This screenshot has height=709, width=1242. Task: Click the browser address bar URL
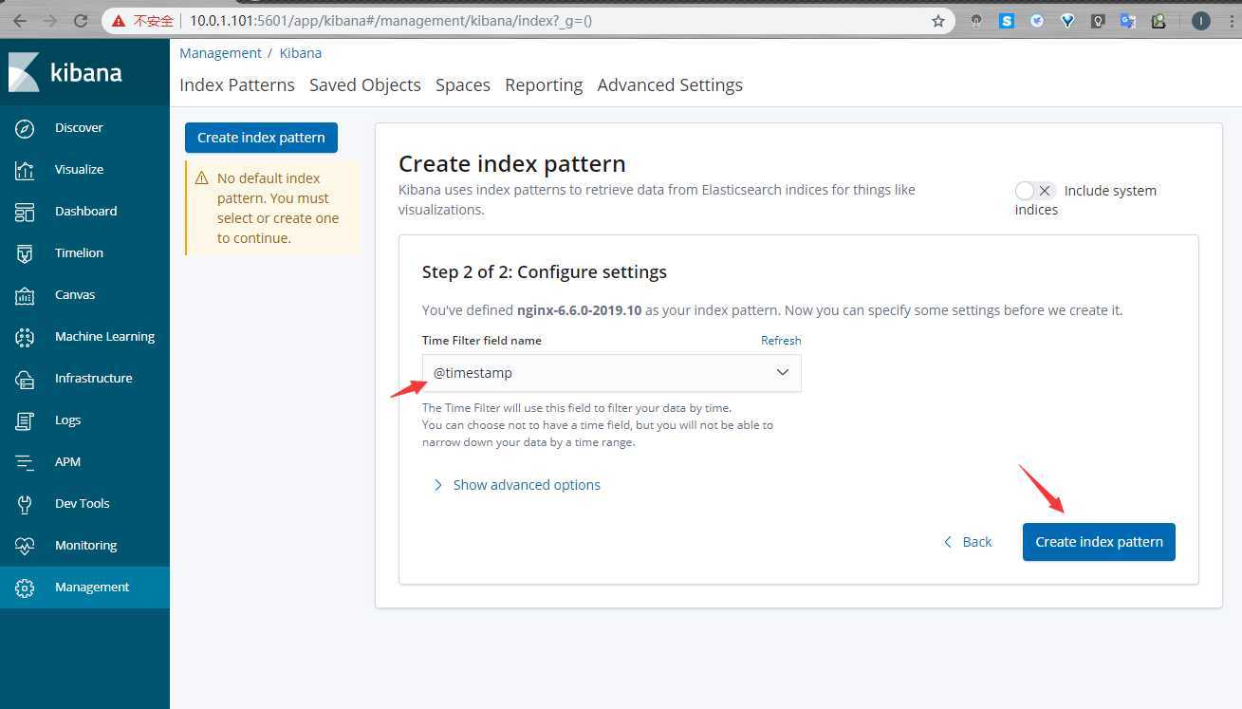click(x=390, y=20)
